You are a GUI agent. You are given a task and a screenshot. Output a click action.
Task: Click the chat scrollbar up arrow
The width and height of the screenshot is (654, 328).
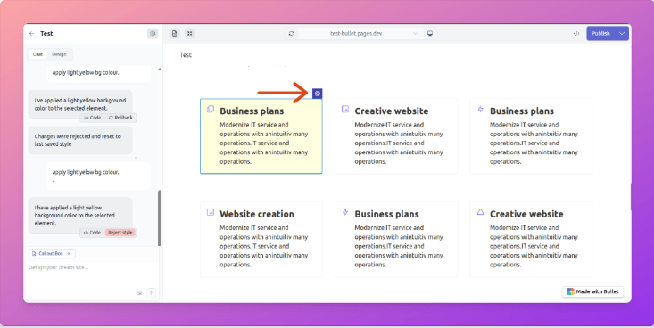(x=160, y=70)
